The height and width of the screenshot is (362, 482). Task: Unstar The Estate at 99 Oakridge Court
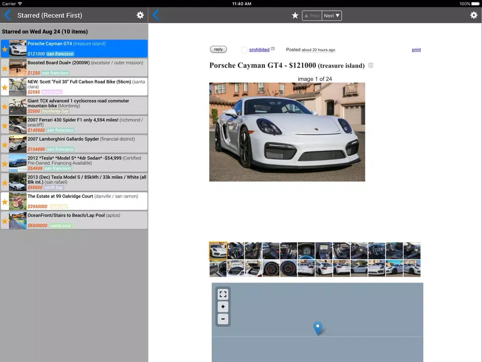pyautogui.click(x=5, y=202)
